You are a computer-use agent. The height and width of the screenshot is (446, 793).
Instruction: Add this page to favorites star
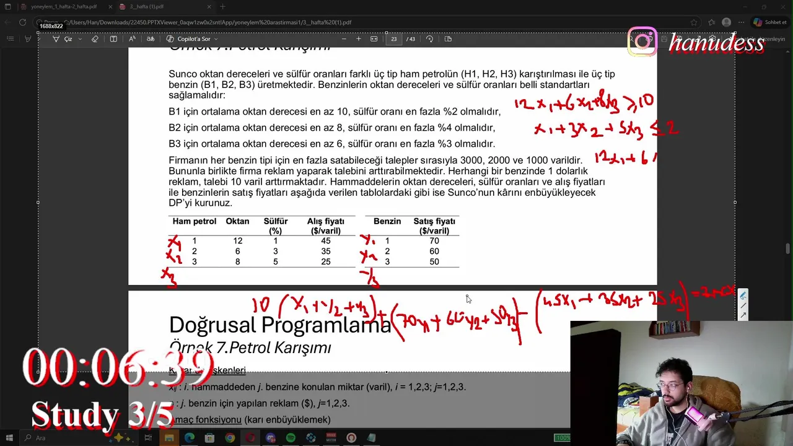[694, 22]
